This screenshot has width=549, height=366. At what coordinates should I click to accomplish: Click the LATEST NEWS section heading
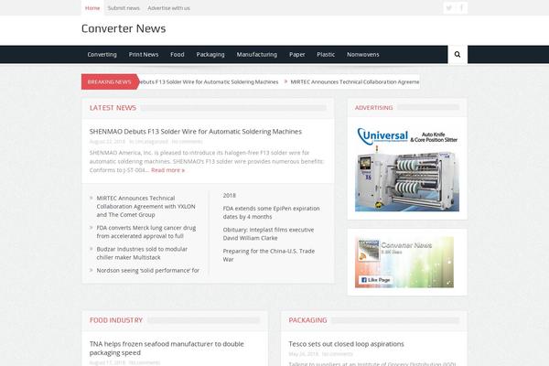113,108
